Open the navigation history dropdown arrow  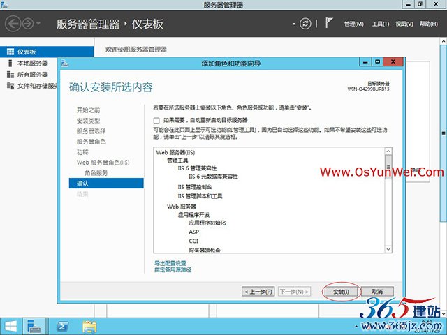pyautogui.click(x=38, y=24)
